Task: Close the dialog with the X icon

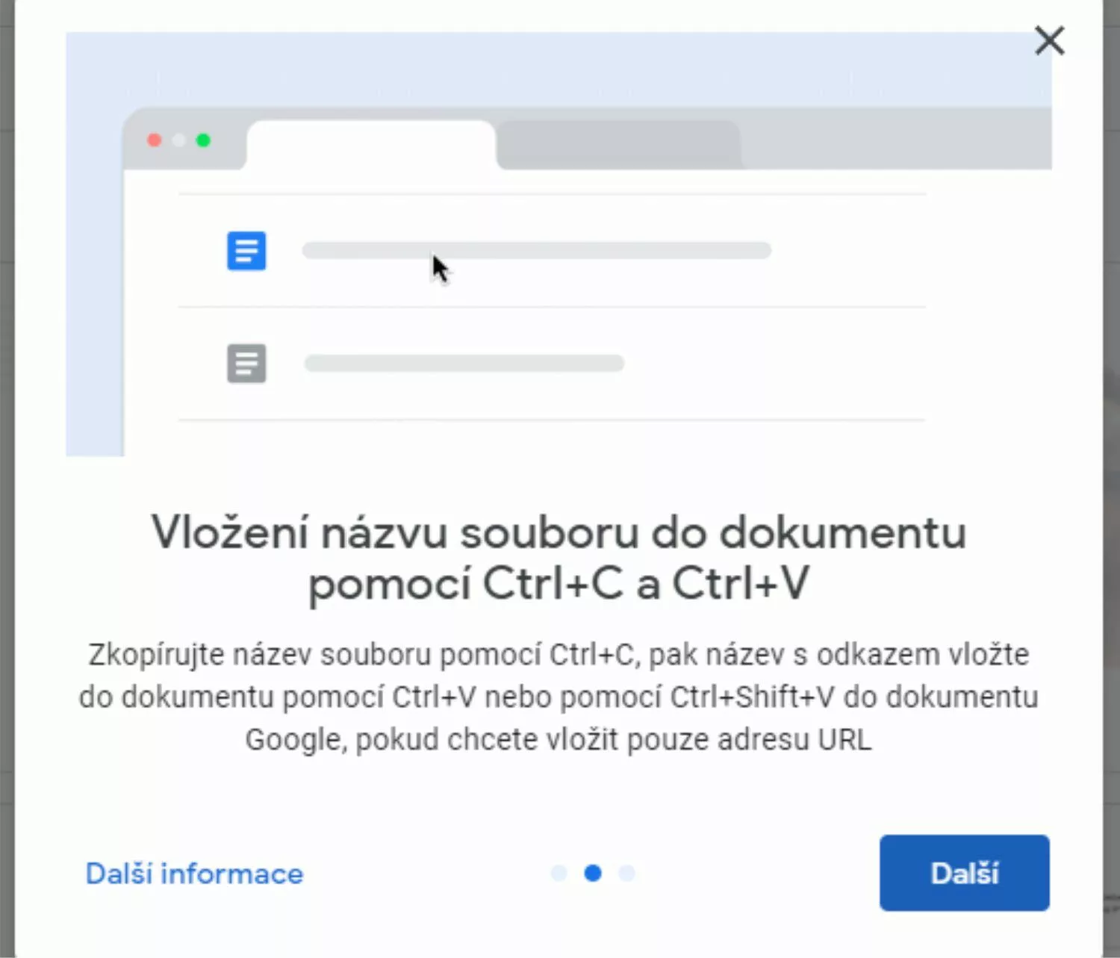Action: pyautogui.click(x=1049, y=40)
